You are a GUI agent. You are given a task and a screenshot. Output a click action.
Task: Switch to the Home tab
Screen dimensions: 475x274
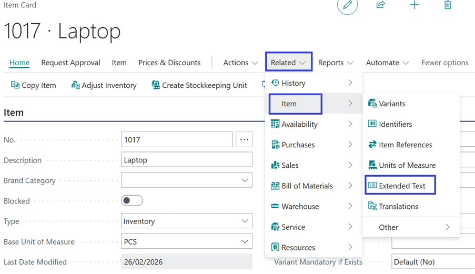pyautogui.click(x=19, y=63)
